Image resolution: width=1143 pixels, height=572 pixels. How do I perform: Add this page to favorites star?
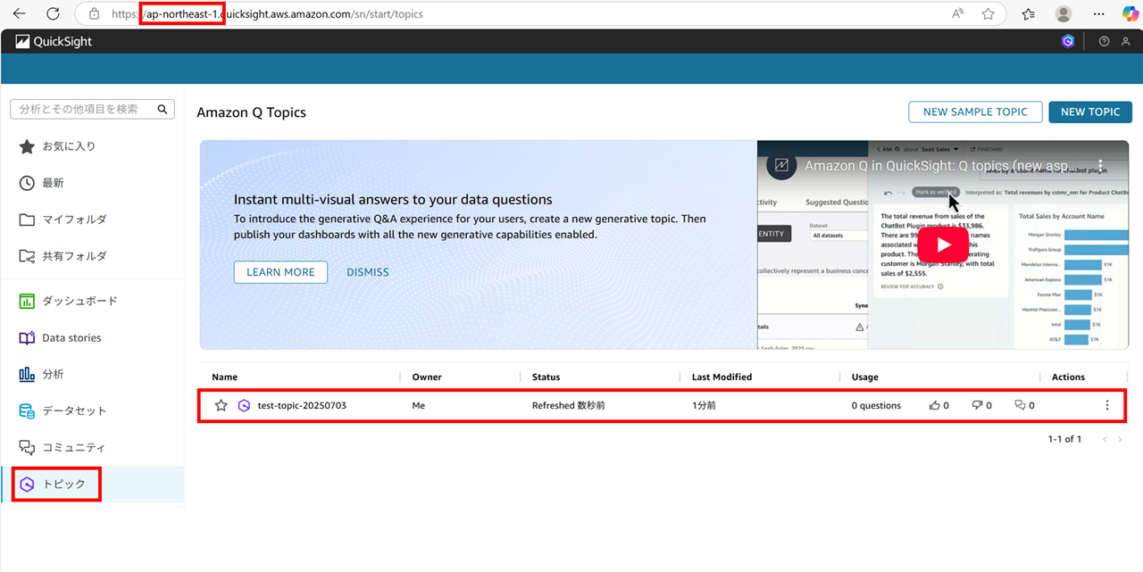point(988,14)
